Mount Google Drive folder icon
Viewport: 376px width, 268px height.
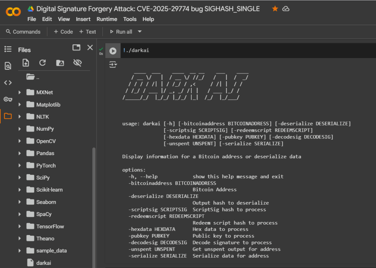[x=60, y=63]
